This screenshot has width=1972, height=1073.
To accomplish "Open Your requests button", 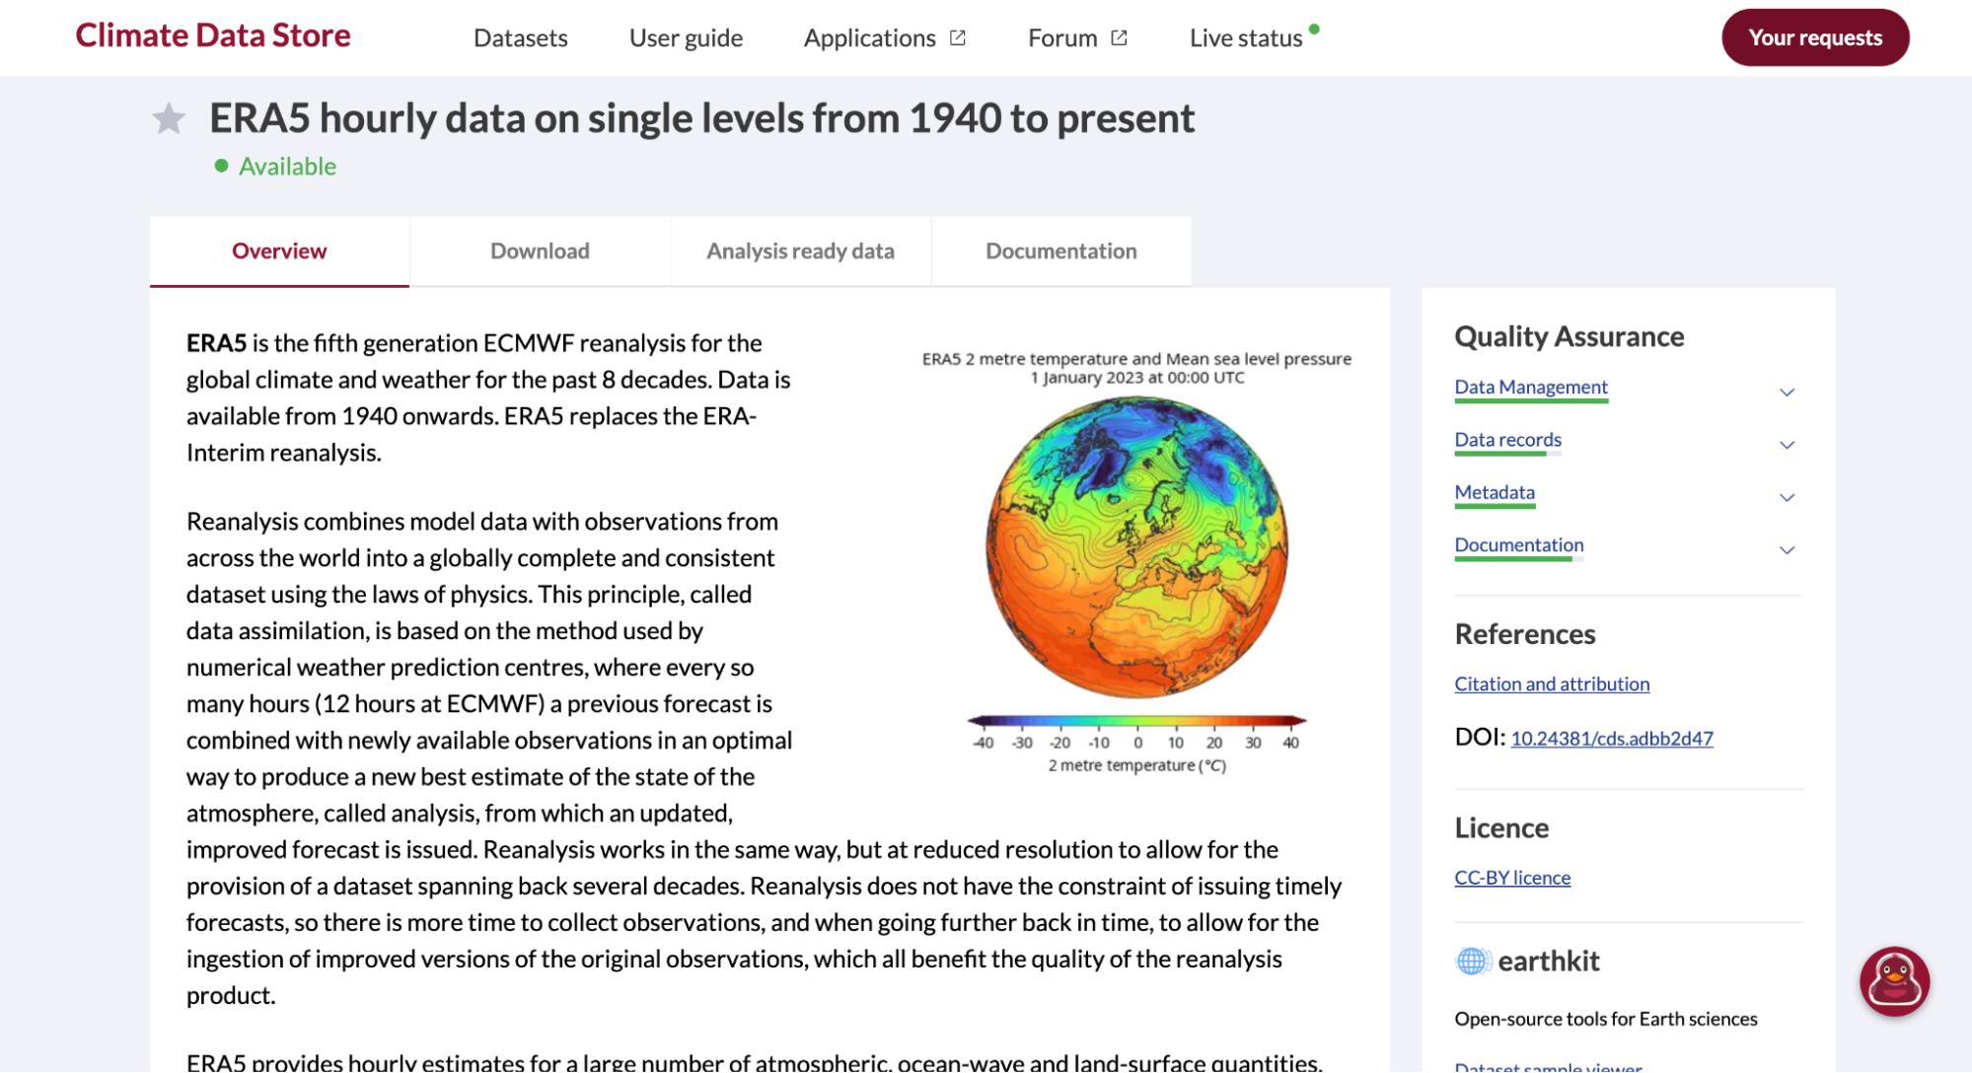I will point(1815,37).
